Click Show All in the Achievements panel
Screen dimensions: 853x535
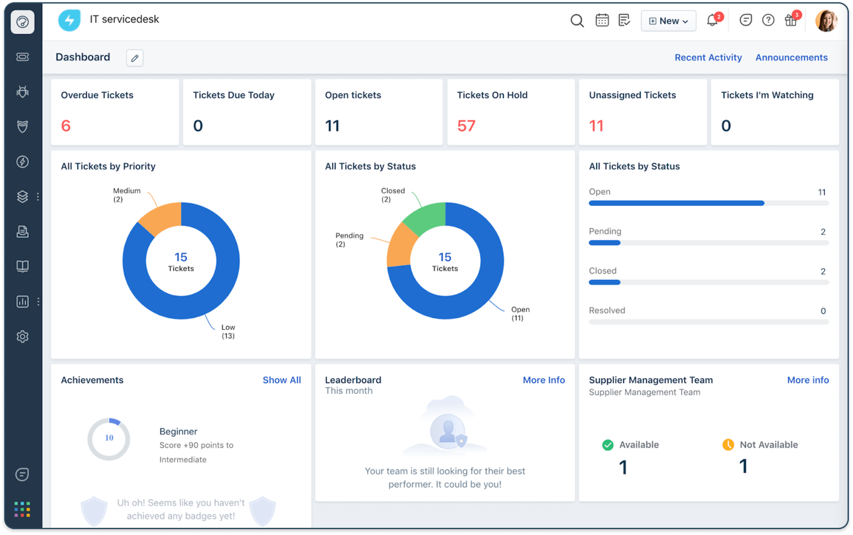(x=282, y=380)
